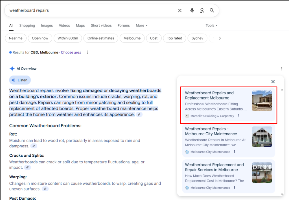289x200 pixels.
Task: Click the magnifying glass search button
Action: 212,10
